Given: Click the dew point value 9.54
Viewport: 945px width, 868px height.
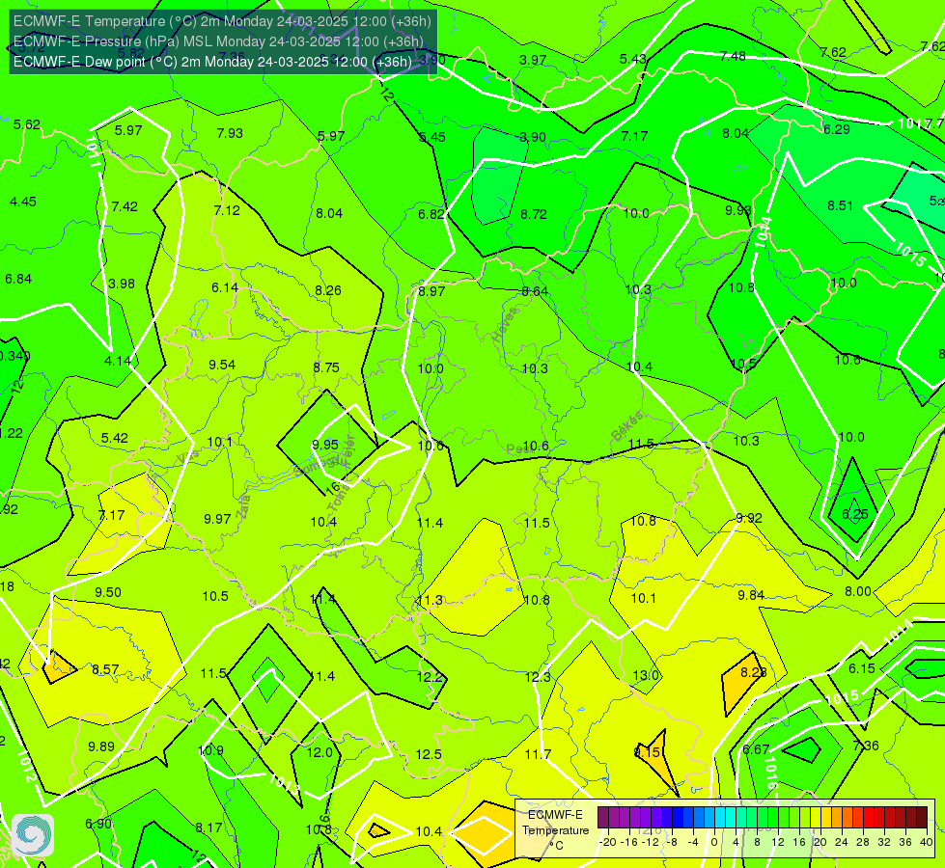Looking at the screenshot, I should click(222, 365).
